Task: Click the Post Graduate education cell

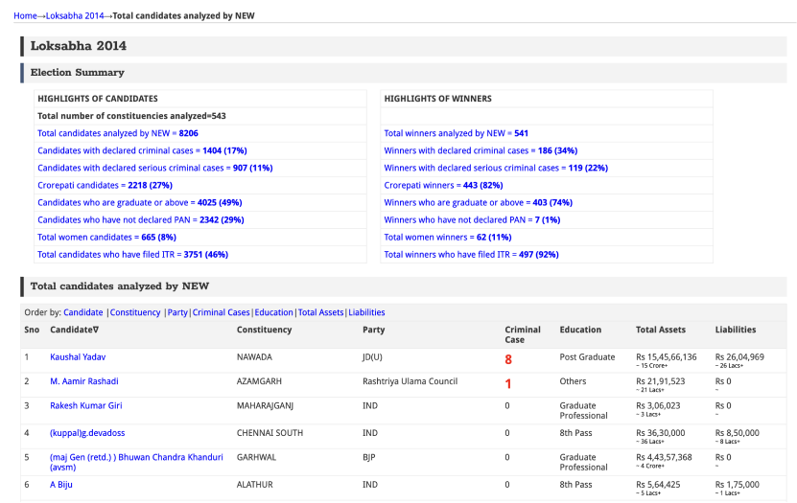Action: click(x=587, y=356)
